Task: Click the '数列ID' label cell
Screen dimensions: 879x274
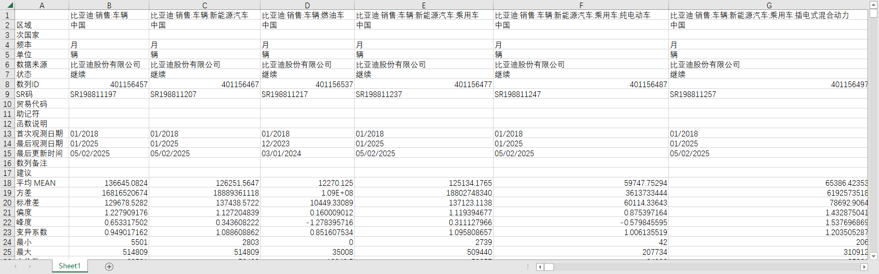Action: coord(42,84)
